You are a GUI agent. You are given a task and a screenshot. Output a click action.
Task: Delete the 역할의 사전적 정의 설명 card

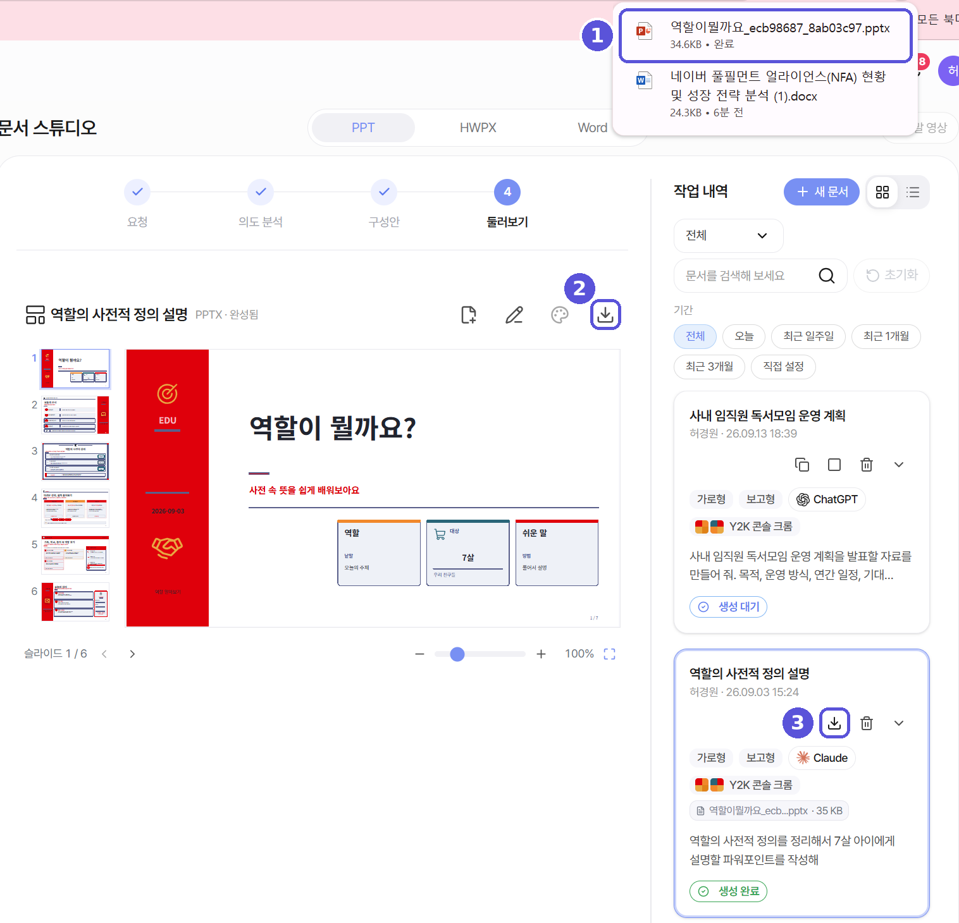[x=867, y=723]
